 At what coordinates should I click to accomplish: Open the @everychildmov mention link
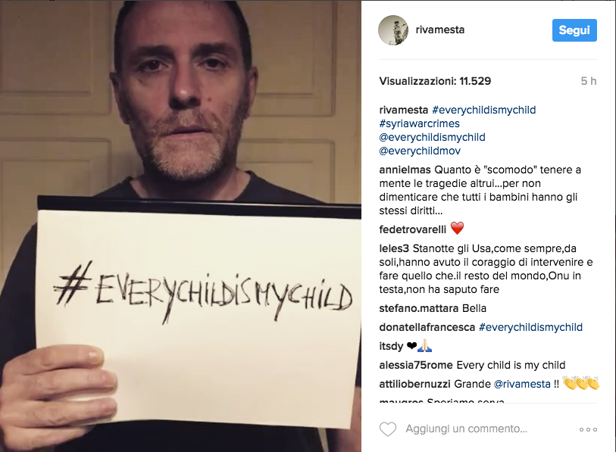pyautogui.click(x=420, y=151)
